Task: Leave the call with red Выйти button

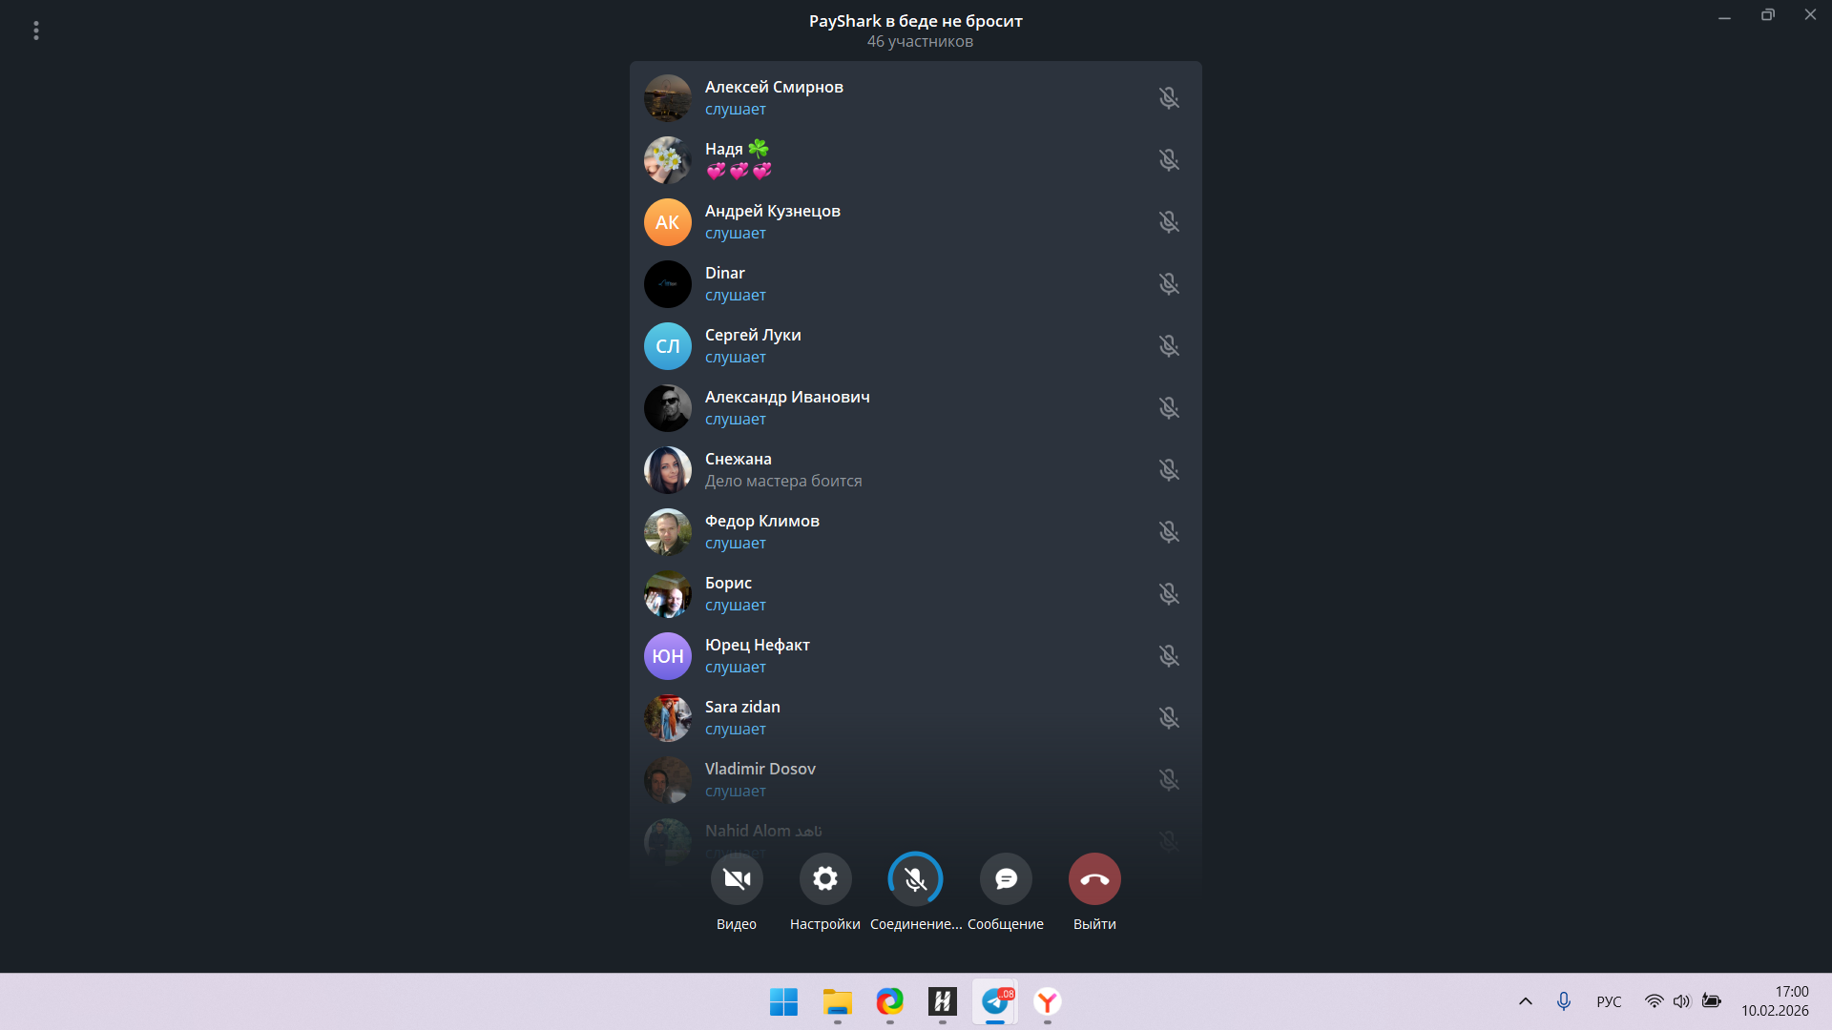Action: pyautogui.click(x=1094, y=878)
